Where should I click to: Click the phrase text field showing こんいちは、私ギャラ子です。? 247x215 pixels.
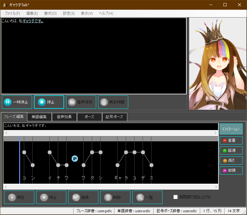111,126
